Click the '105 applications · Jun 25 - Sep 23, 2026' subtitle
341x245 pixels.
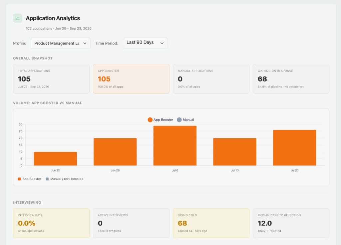click(x=59, y=29)
